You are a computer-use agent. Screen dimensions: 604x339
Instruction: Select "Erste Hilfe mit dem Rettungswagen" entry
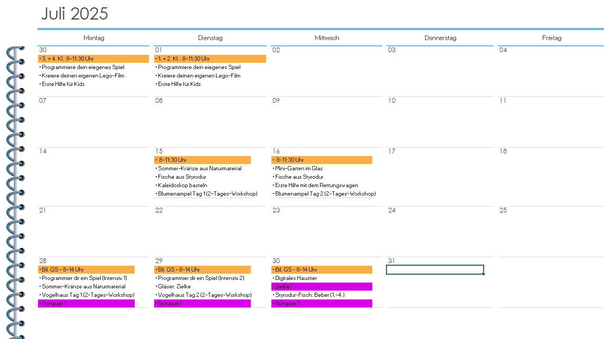316,185
